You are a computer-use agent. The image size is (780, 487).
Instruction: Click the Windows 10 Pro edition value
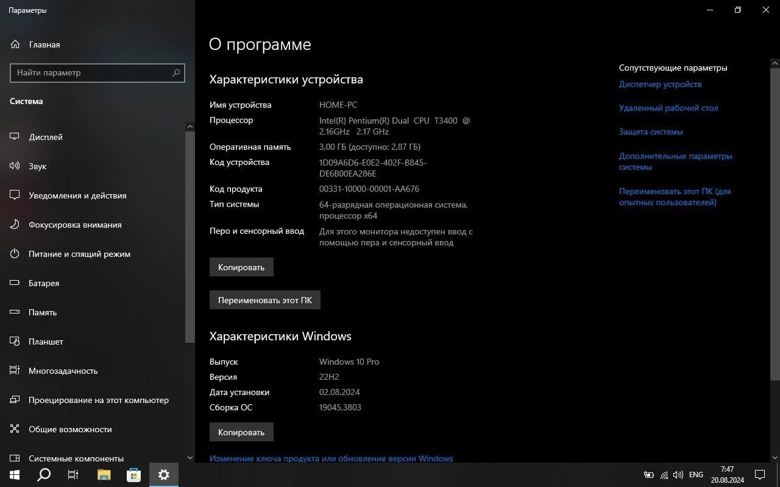point(349,362)
